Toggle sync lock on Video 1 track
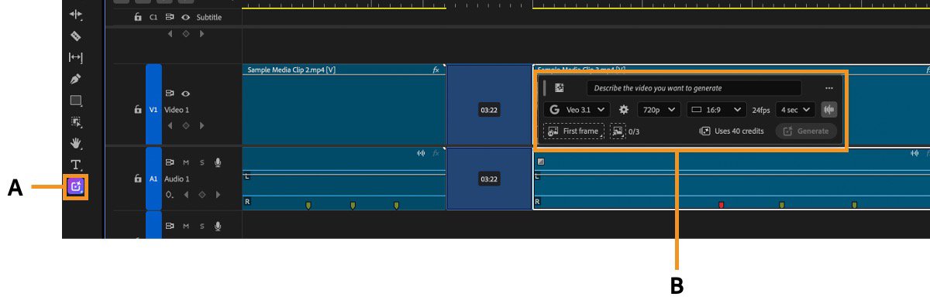This screenshot has width=930, height=300. click(170, 94)
